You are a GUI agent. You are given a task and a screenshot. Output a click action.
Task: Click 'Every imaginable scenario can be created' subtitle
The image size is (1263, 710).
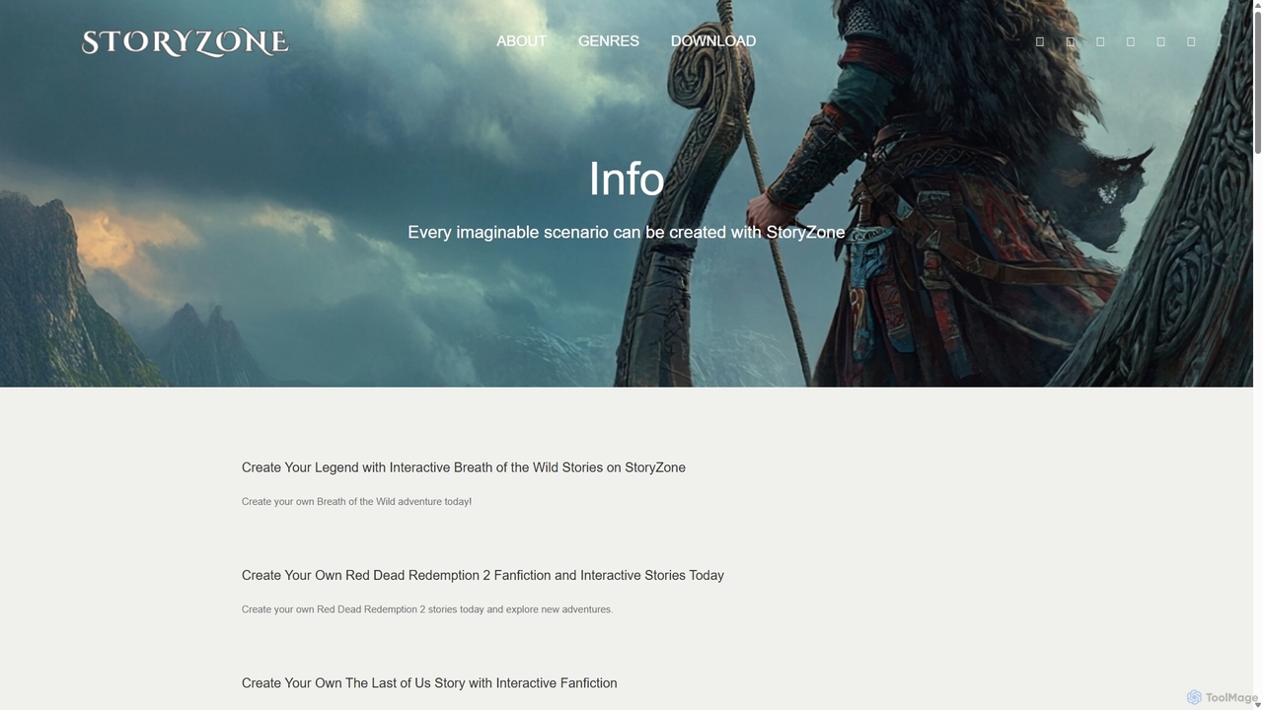(x=627, y=233)
